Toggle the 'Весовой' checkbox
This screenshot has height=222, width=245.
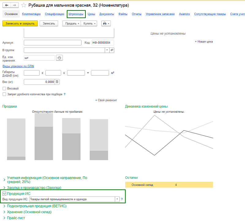(4, 88)
